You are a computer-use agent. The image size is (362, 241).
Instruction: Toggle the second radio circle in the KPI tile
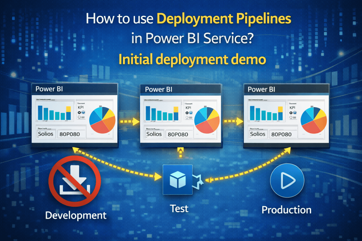point(79,117)
